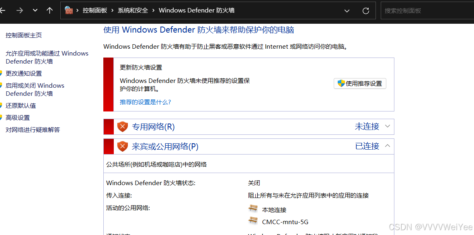
Task: Click the 使用推荐设置 button
Action: [360, 83]
